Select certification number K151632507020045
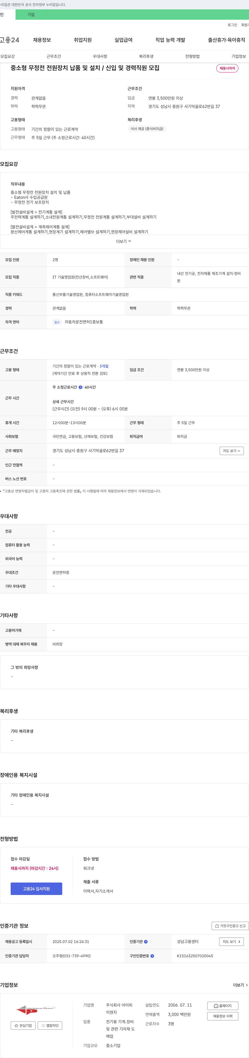The image size is (249, 1058). tap(195, 956)
